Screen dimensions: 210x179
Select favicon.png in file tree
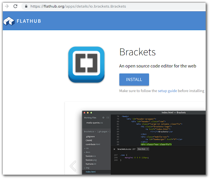pos(91,160)
